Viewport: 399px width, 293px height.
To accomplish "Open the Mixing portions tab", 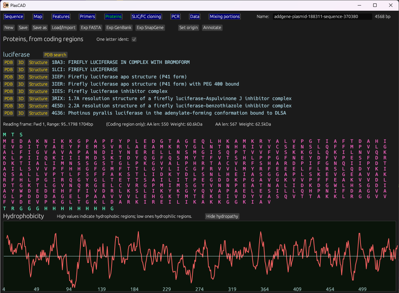I will click(x=225, y=17).
